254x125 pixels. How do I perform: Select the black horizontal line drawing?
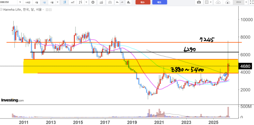pyautogui.click(x=134, y=52)
